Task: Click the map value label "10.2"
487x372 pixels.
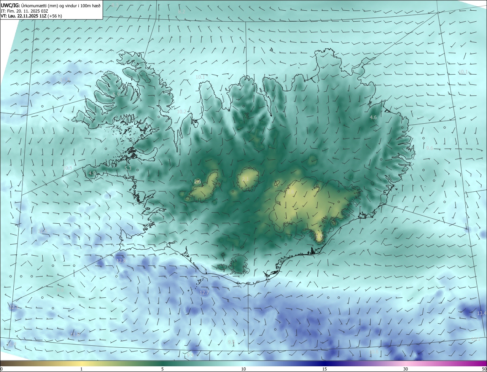Action: (x=182, y=112)
